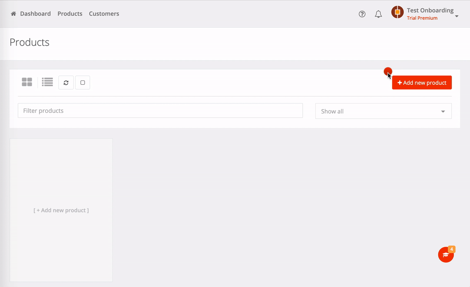Click the Trial Premium plan label

[422, 18]
